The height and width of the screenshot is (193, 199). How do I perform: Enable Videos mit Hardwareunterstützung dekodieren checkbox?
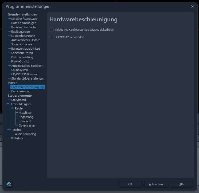pos(52,30)
